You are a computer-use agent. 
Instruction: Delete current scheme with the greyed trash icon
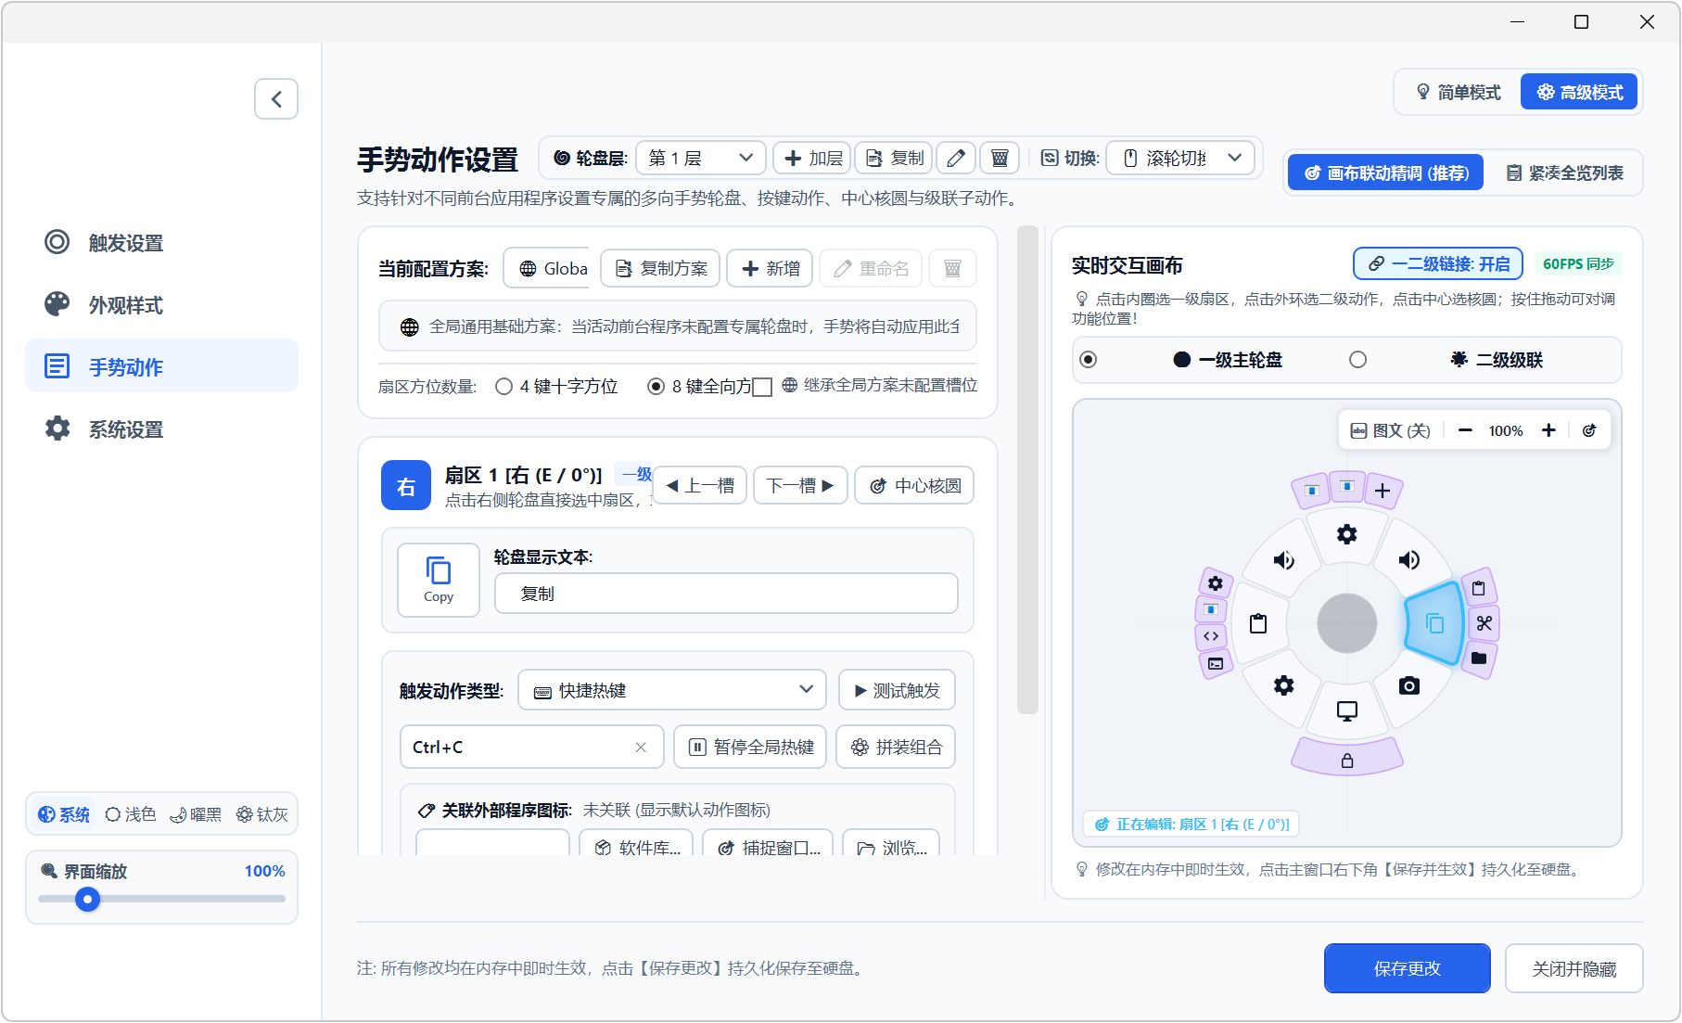click(952, 268)
